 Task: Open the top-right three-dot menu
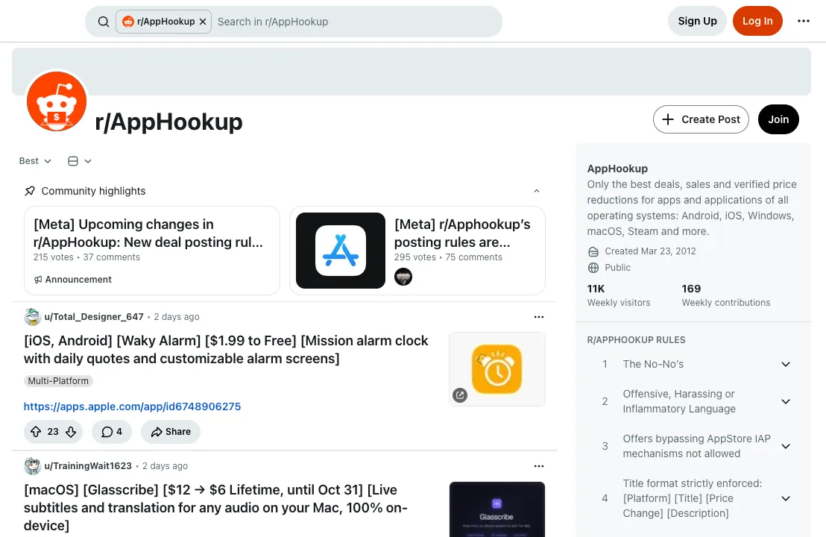click(803, 21)
